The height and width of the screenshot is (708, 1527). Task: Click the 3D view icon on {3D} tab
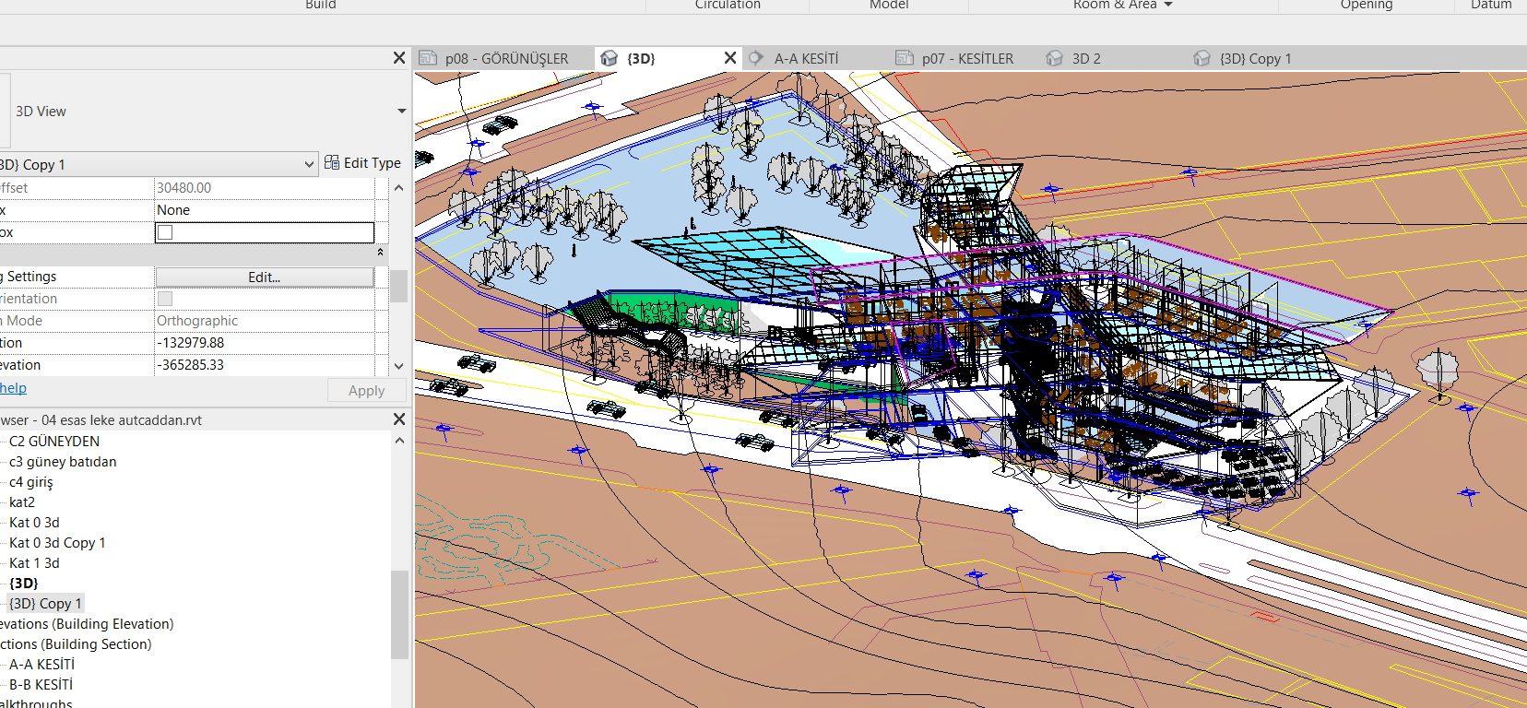coord(609,58)
